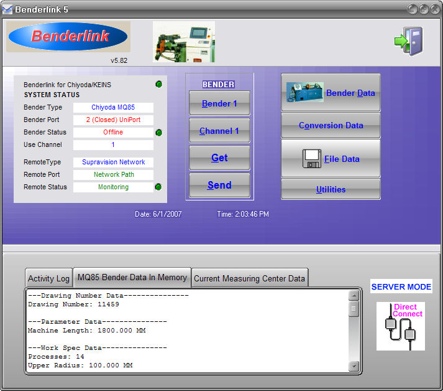Viewport: 443px width, 391px height.
Task: Click the green Remote Status indicator light
Action: 159,187
